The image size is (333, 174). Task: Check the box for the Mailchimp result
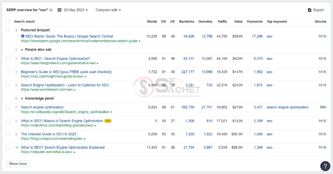[8, 121]
